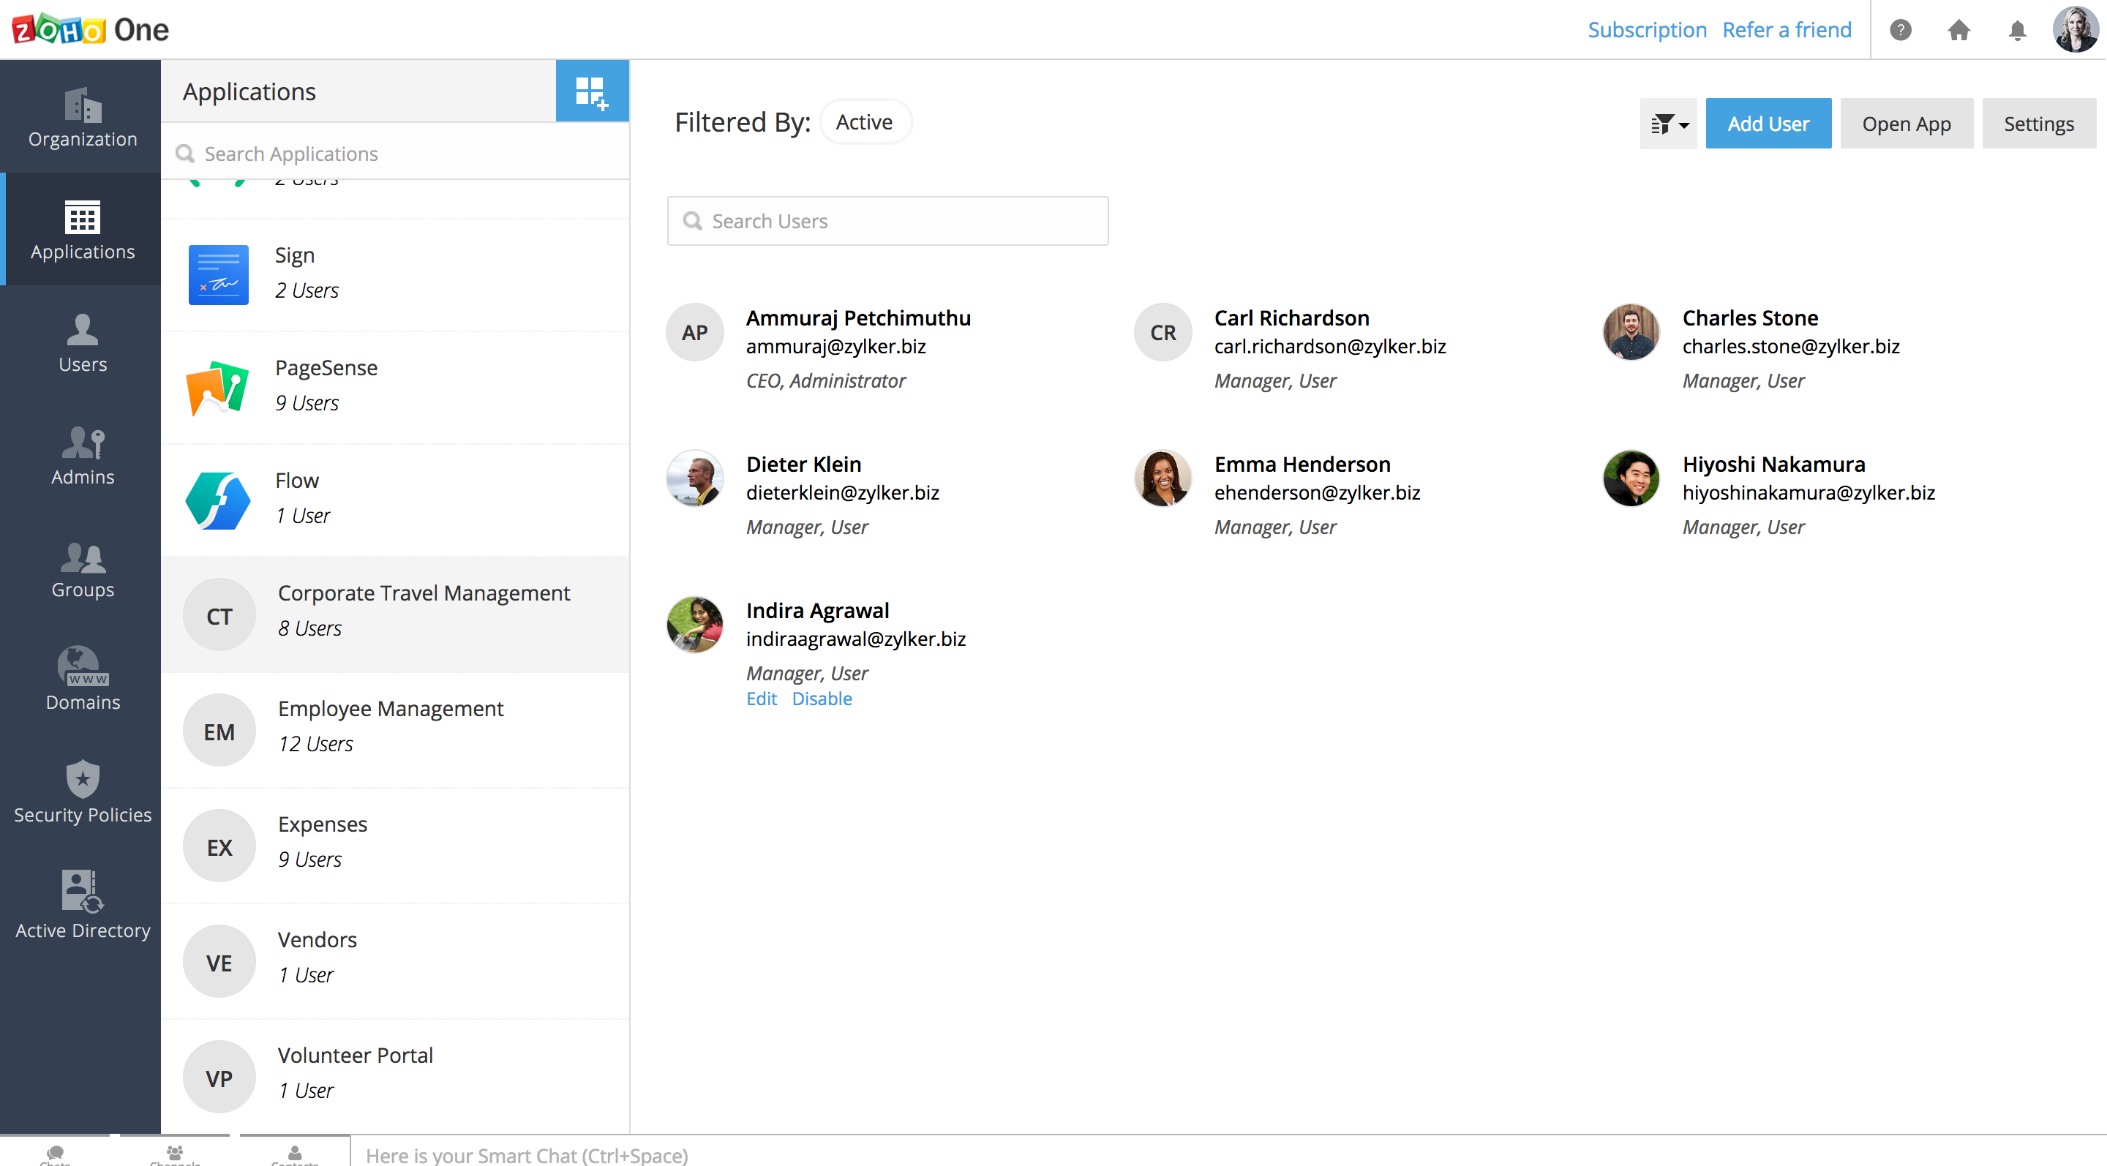Click the add application tile icon
Screen dimensions: 2107x1166
coord(591,91)
